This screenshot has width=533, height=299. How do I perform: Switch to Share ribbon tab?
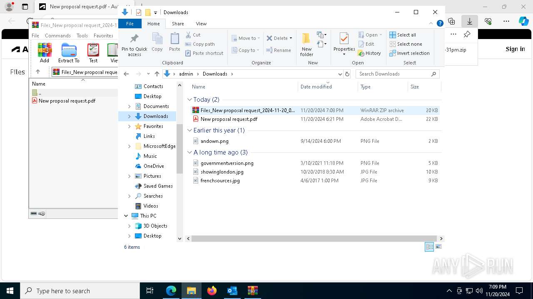[x=178, y=24]
